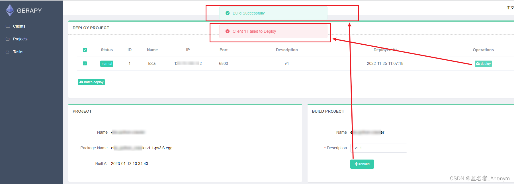Viewport: 514px width, 184px height.
Task: Click the Tasks printer icon in sidebar
Action: [x=8, y=52]
